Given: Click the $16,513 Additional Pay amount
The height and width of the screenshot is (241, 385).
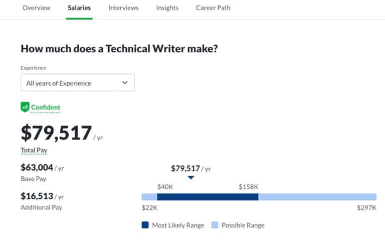Looking at the screenshot, I should 37,196.
